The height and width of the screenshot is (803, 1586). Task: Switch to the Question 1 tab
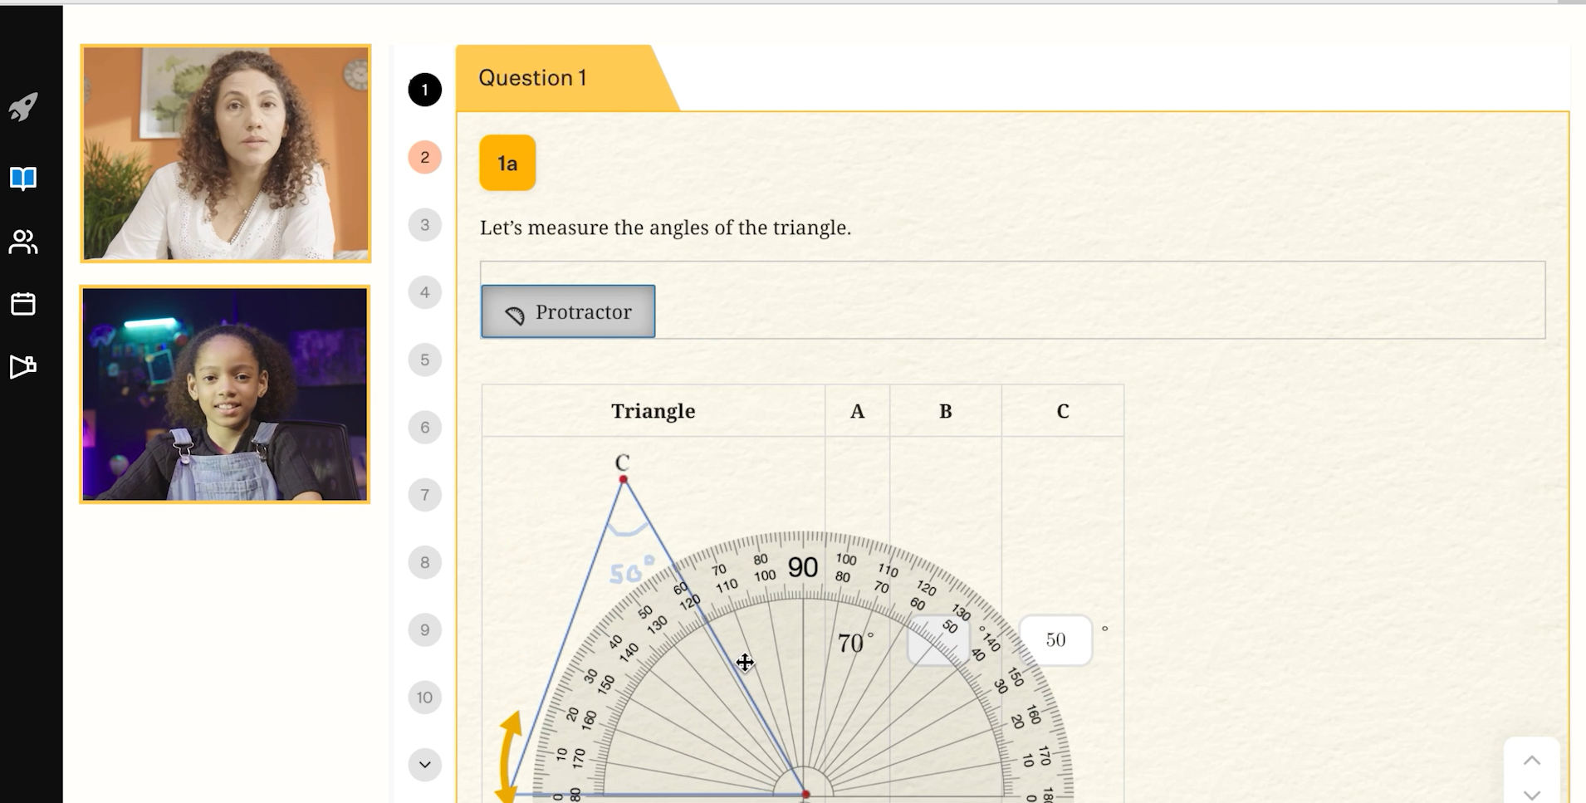[x=531, y=77]
